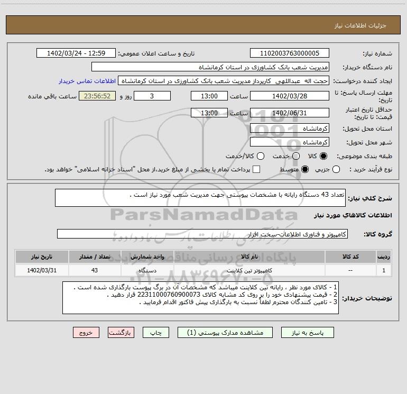Click the تاریخ نیاز column header
Image resolution: width=407 pixels, height=394 pixels.
(42, 256)
